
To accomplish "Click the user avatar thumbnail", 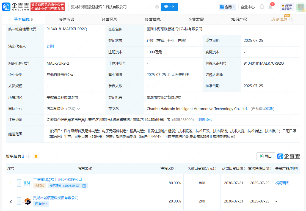I will click(x=301, y=7).
